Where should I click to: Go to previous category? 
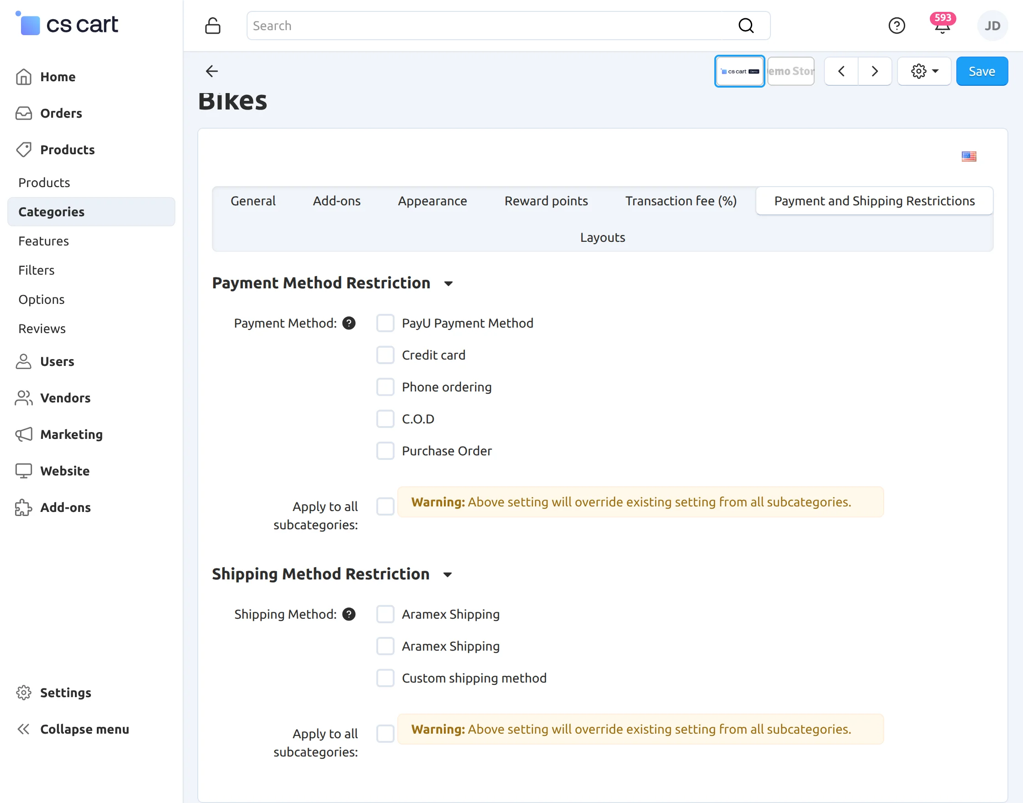(841, 71)
